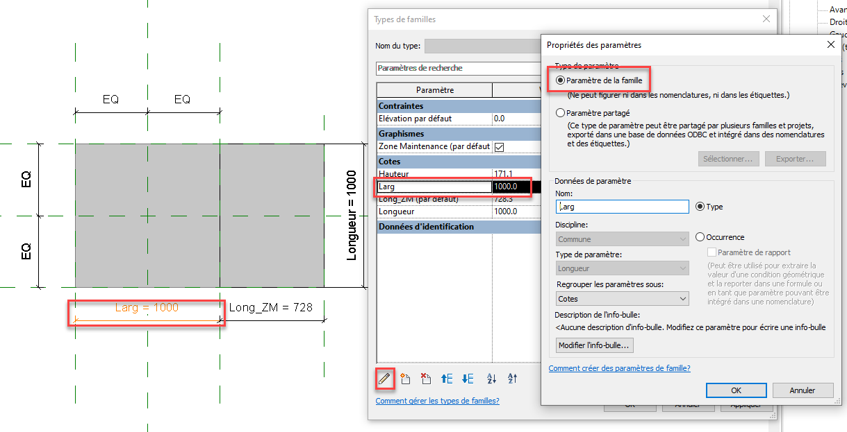Viewport: 847px width, 432px height.
Task: Select the Longueur row in parameter table
Action: 434,211
